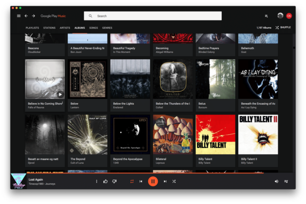Click the artist name Blinded Colony

207,52
